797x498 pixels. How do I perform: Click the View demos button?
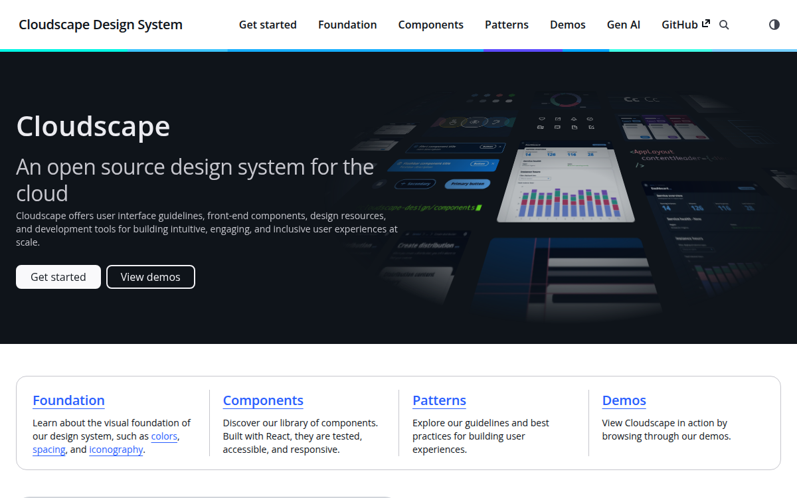[x=151, y=277]
